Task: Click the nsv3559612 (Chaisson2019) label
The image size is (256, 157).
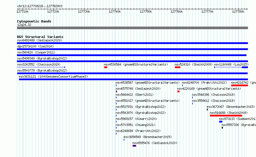Action: (x=213, y=101)
